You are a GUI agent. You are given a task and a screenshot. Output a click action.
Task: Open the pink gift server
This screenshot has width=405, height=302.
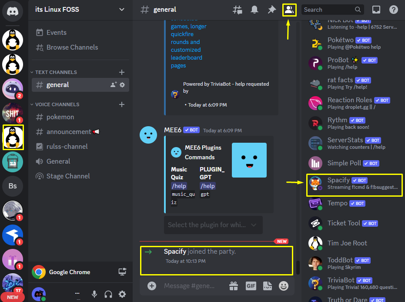(12, 259)
